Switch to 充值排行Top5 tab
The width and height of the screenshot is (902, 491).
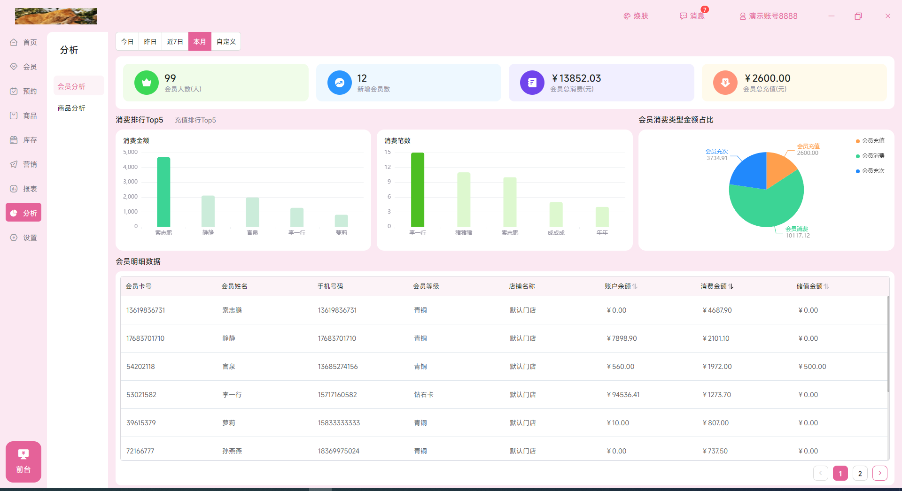(195, 120)
